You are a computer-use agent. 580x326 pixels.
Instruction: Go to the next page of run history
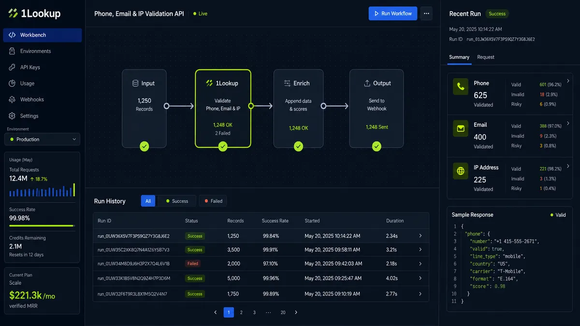coord(296,312)
